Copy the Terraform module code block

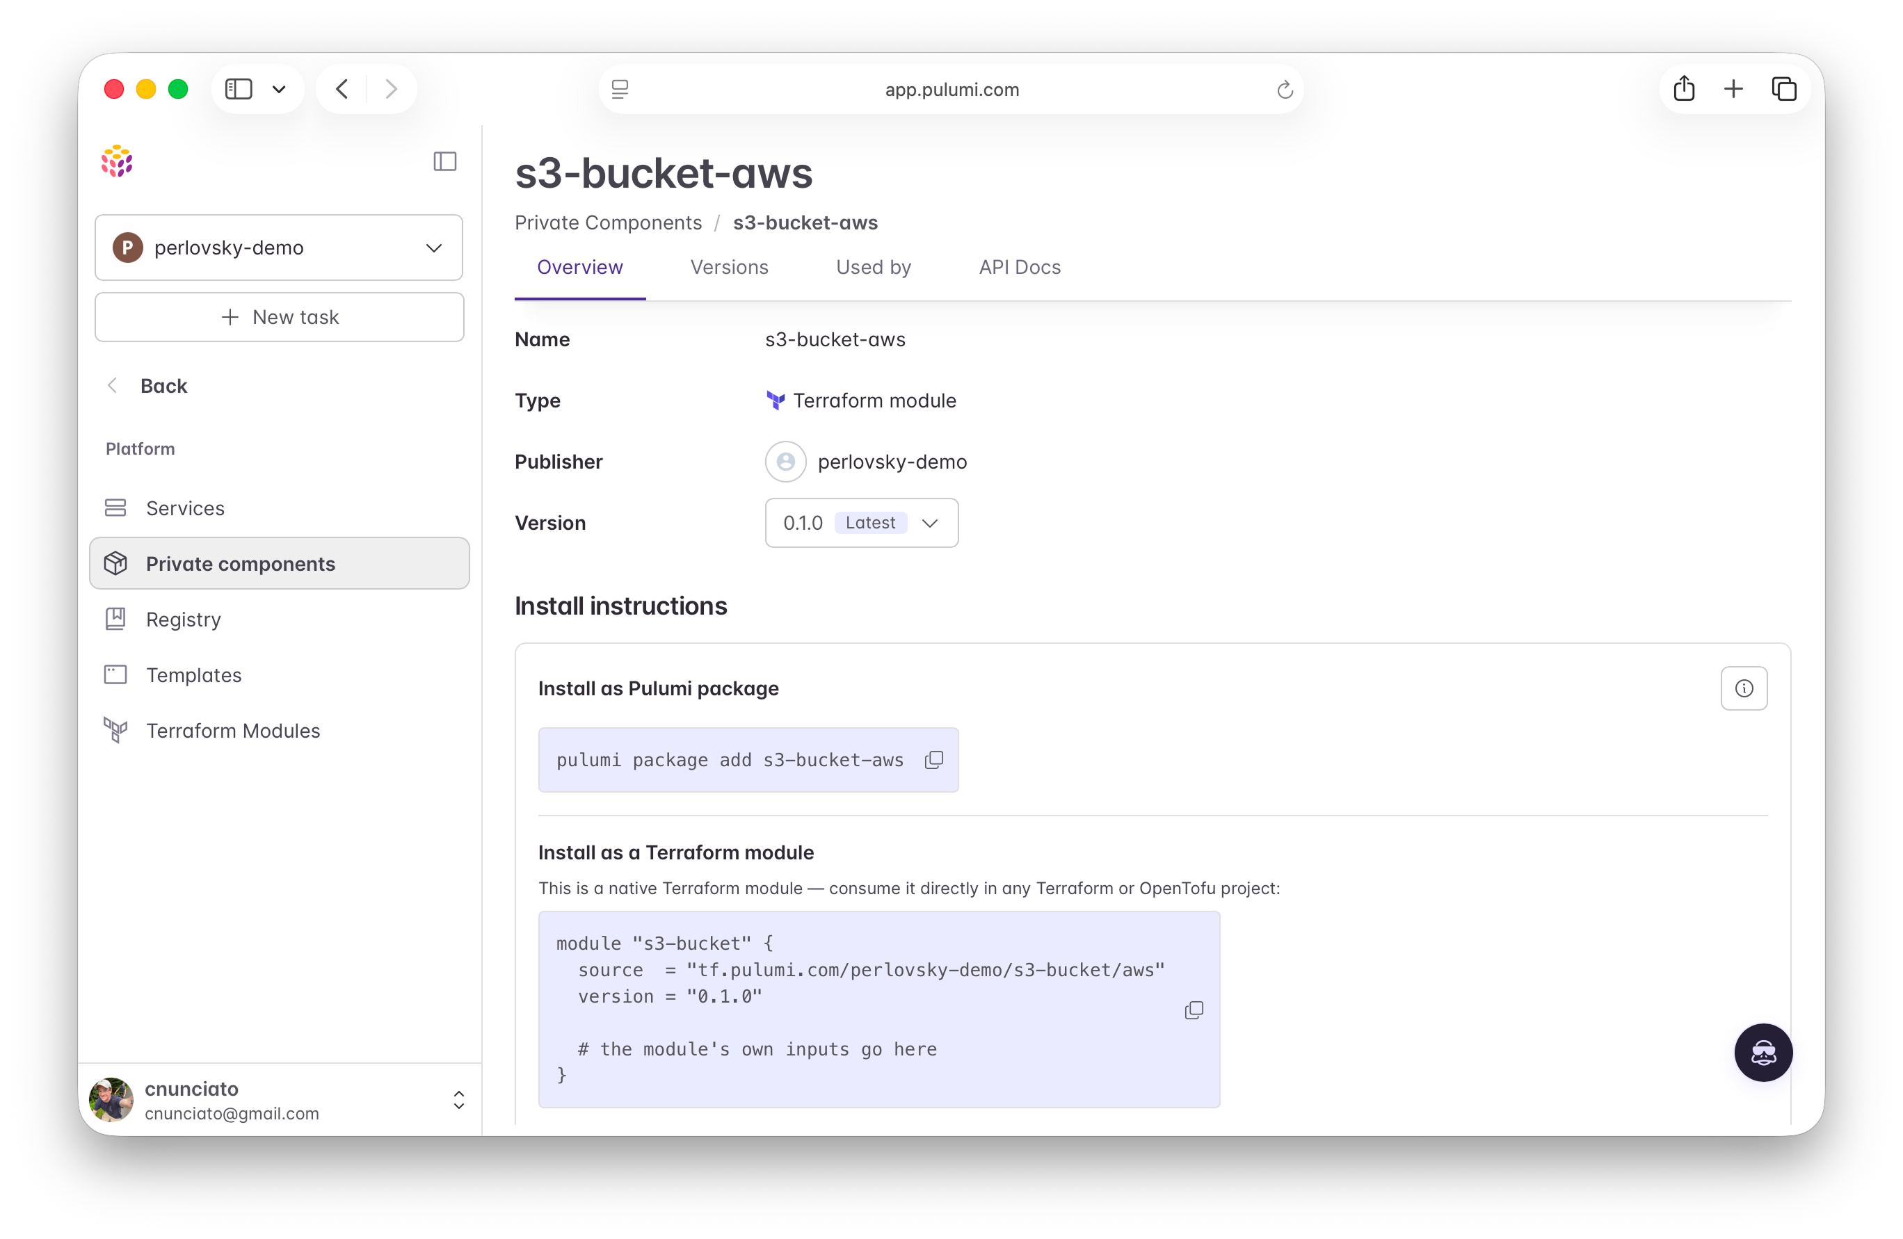click(x=1193, y=1010)
